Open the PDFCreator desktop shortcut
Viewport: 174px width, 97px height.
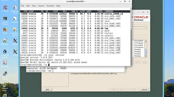pos(5,64)
